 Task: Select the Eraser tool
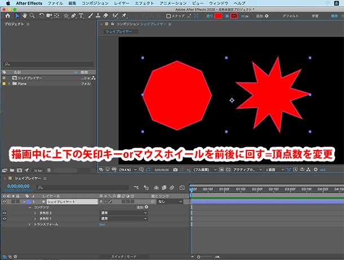pos(105,16)
